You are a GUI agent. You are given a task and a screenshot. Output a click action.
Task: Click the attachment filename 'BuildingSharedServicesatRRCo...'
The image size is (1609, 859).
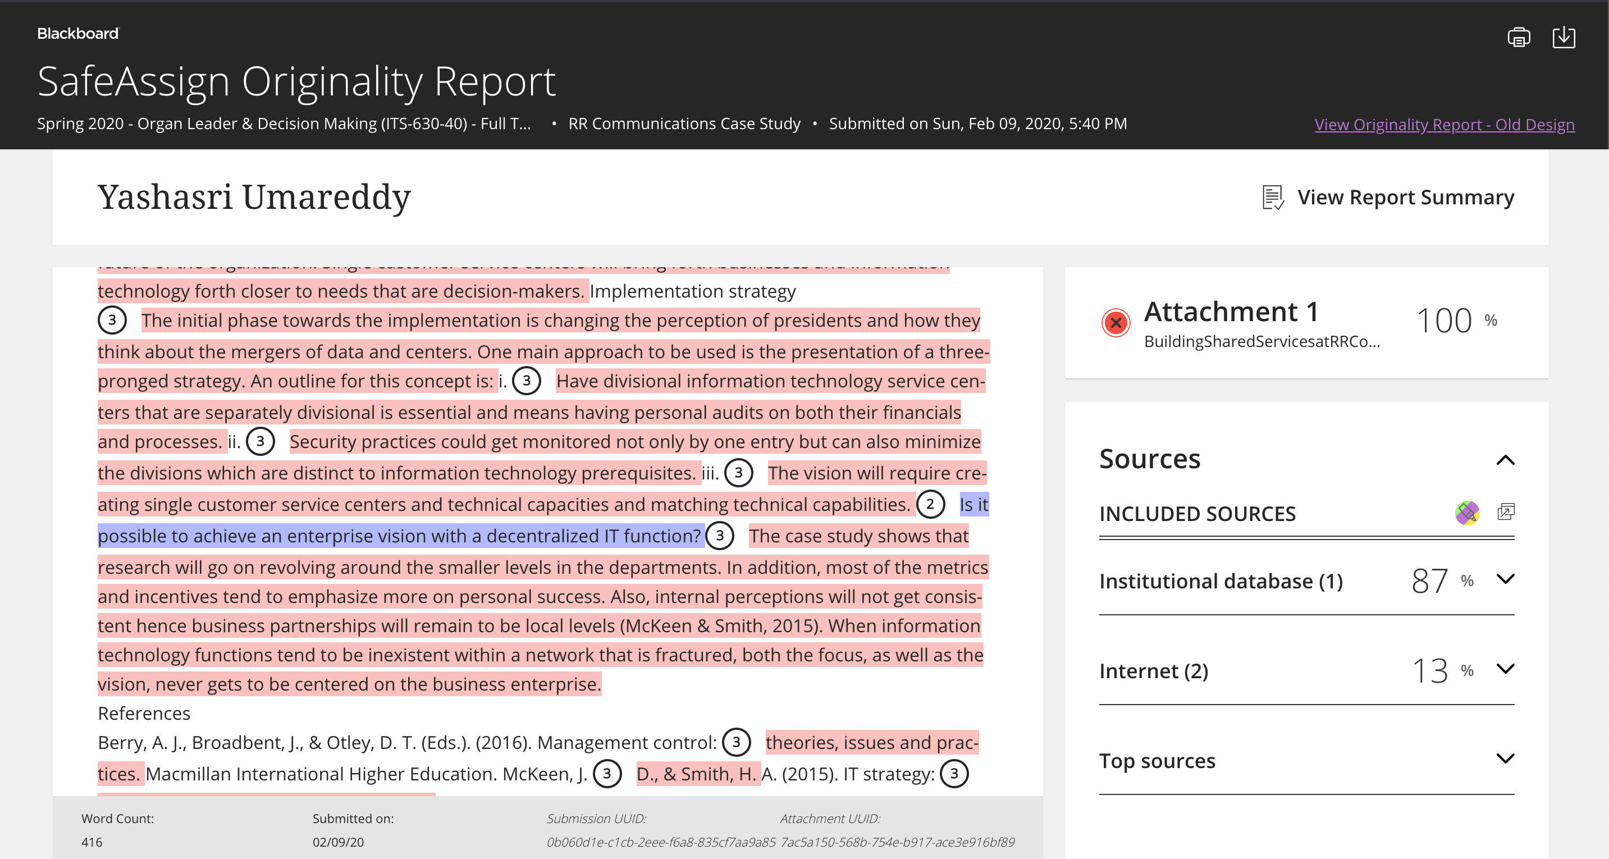point(1261,342)
